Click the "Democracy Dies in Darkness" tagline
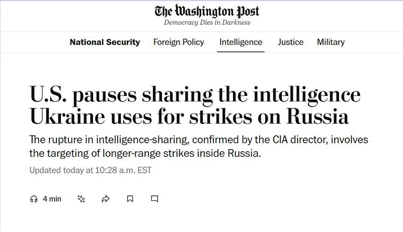Screen dimensions: 403x232 pos(207,23)
